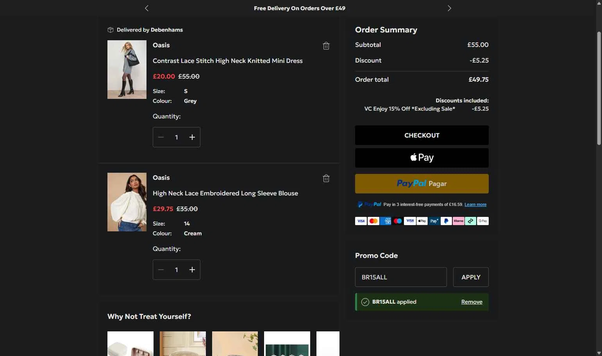Show previous promo banner message

(x=146, y=8)
